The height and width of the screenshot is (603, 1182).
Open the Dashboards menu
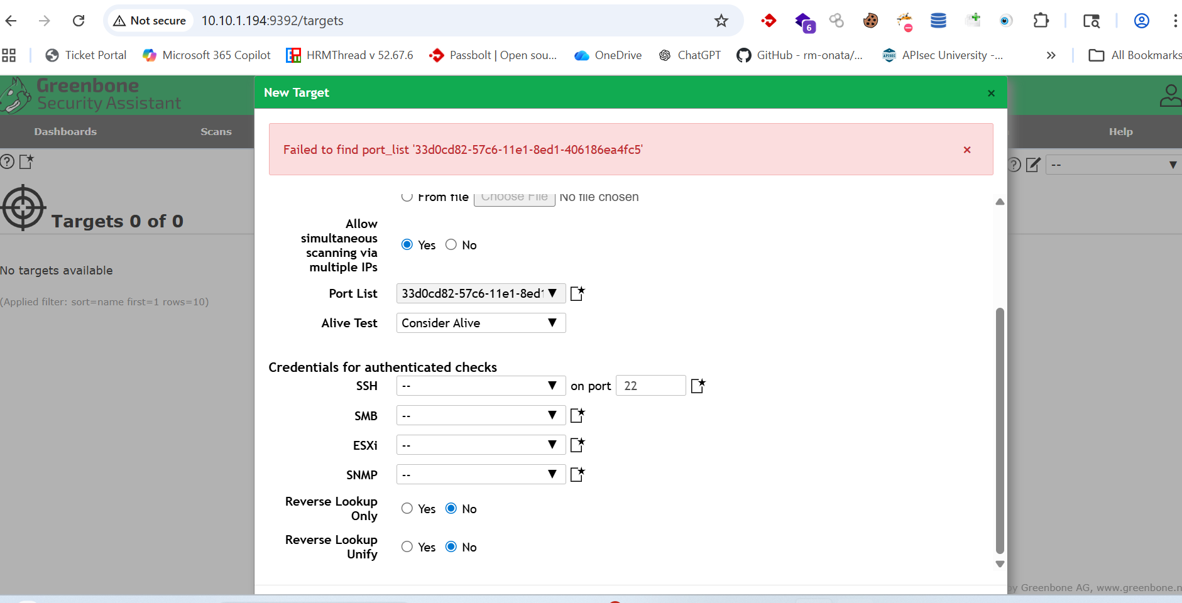click(65, 132)
